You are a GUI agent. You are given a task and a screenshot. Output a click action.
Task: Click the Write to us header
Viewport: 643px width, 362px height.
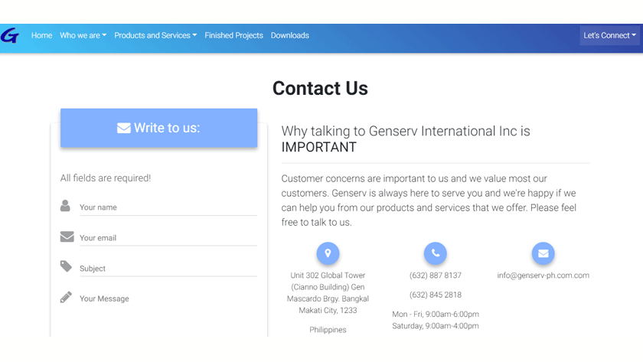pyautogui.click(x=158, y=128)
